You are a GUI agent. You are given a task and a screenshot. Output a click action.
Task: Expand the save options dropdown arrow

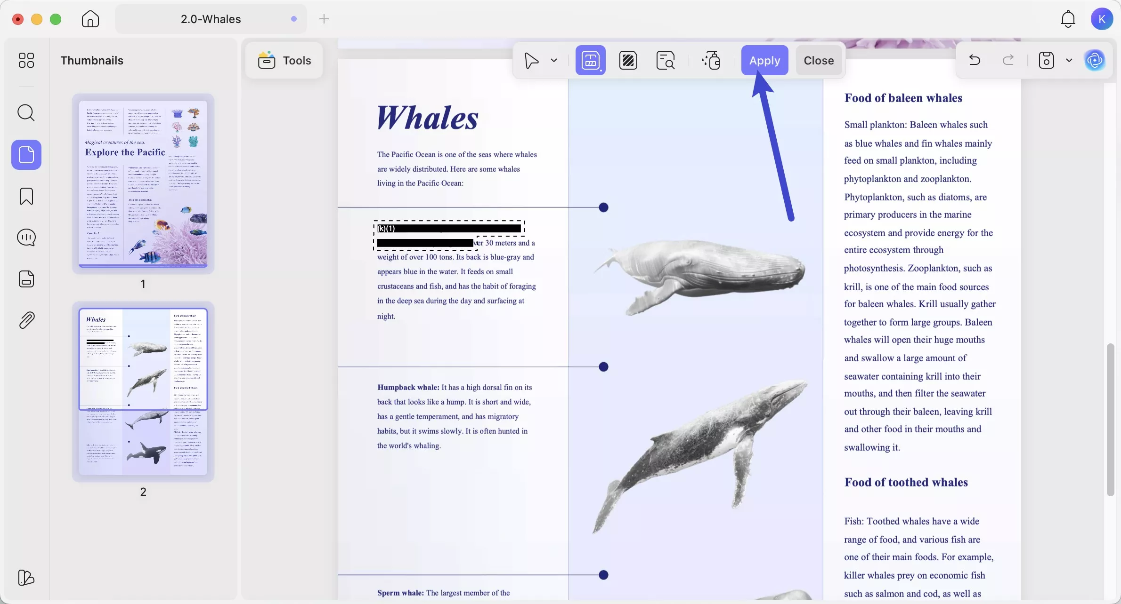[x=1069, y=61]
